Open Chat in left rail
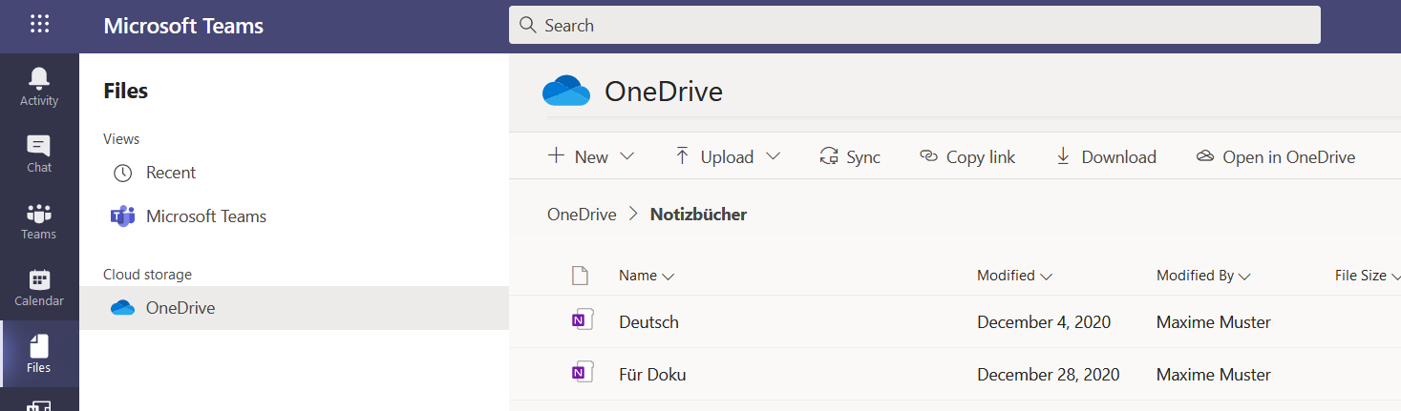 click(39, 154)
